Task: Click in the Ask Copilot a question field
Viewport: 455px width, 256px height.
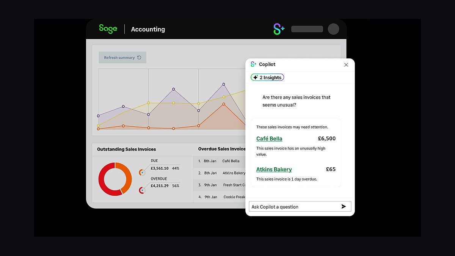Action: [300, 207]
